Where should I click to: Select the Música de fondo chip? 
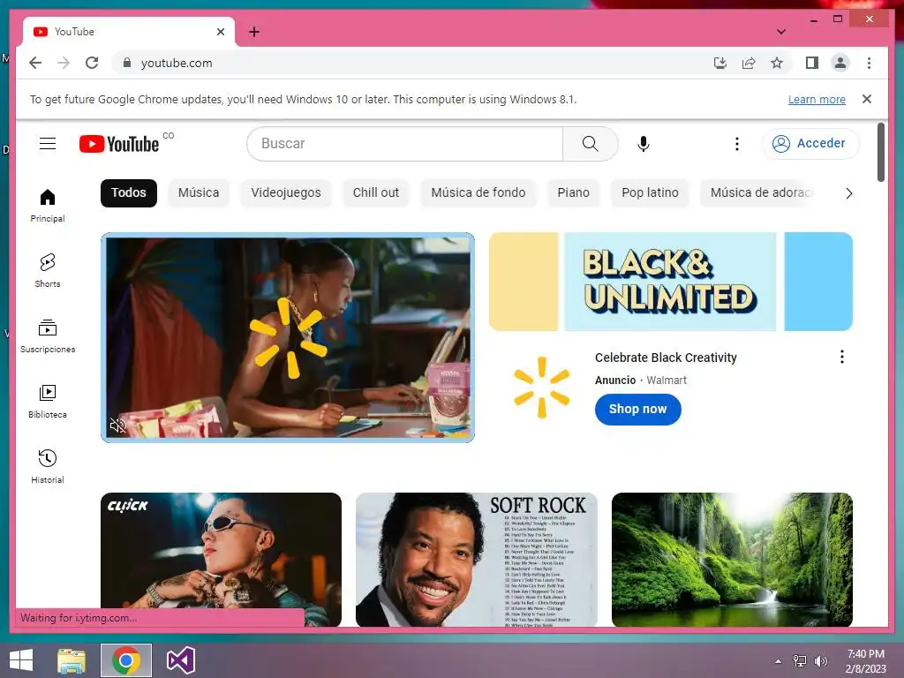tap(478, 193)
